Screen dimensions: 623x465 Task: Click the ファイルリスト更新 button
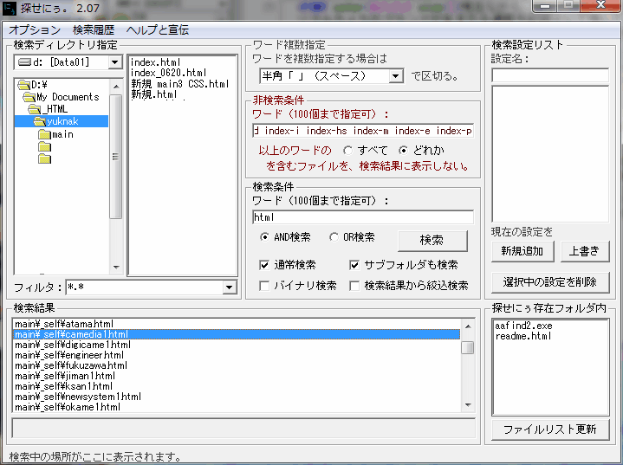click(550, 429)
